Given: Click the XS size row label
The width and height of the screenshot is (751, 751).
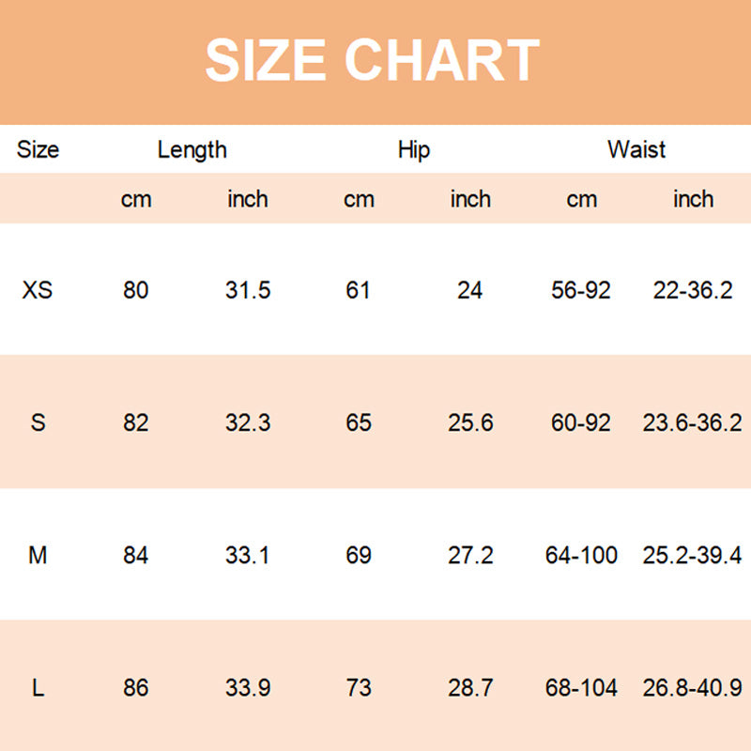Looking at the screenshot, I should point(38,290).
